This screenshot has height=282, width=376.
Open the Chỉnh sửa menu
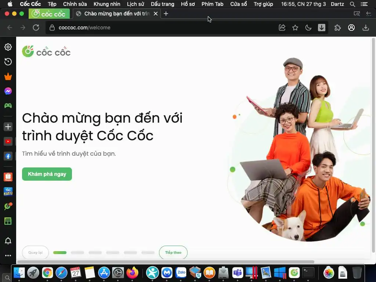(75, 4)
